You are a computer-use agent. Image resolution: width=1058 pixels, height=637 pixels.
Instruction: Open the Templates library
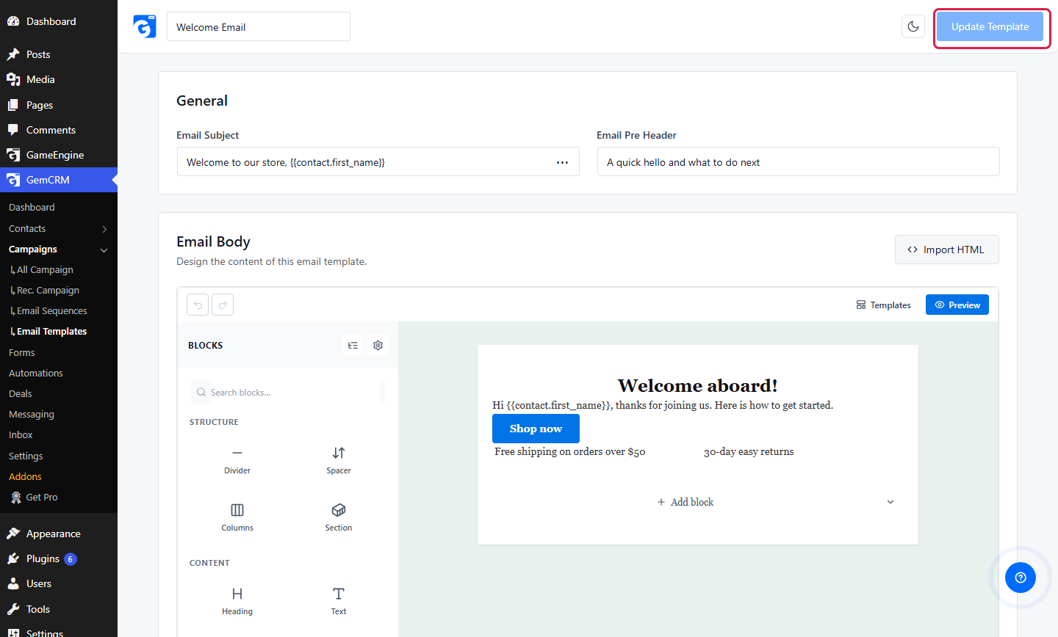pyautogui.click(x=883, y=305)
